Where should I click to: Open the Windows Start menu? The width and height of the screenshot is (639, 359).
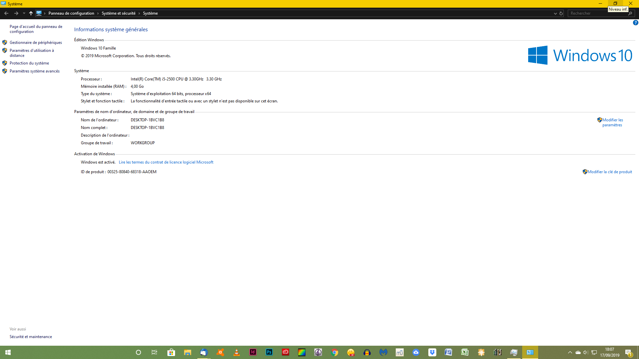(x=8, y=352)
